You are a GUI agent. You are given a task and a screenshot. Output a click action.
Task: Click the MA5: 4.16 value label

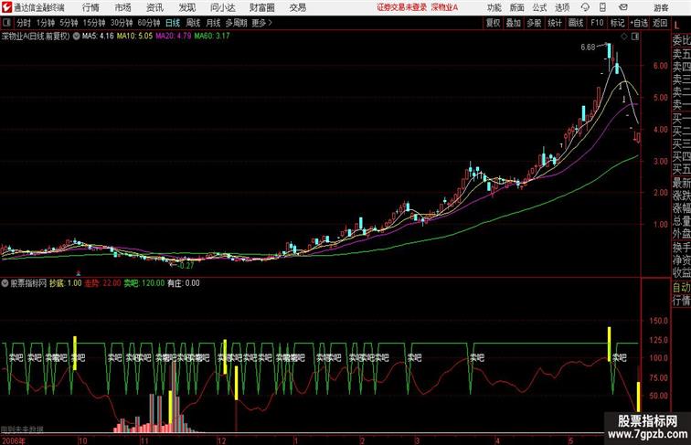click(x=98, y=37)
